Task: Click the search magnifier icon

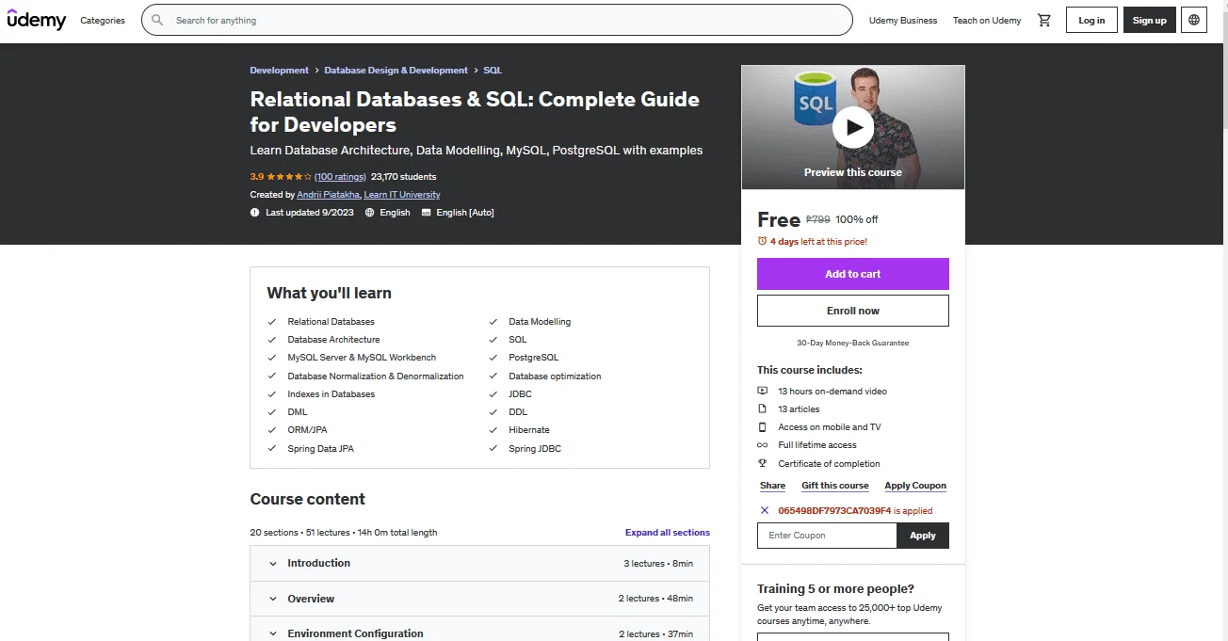Action: (x=157, y=20)
